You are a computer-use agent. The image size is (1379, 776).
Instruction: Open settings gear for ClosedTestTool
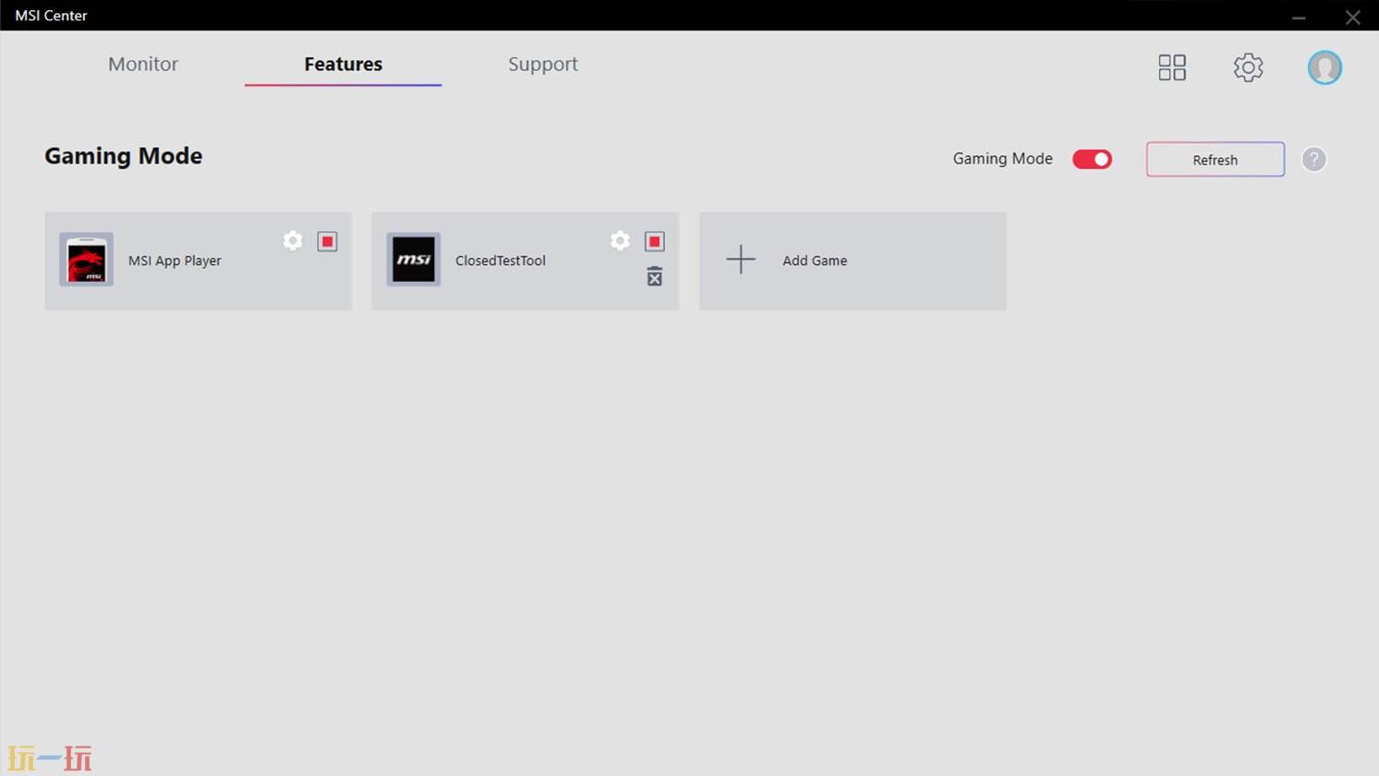click(x=620, y=241)
